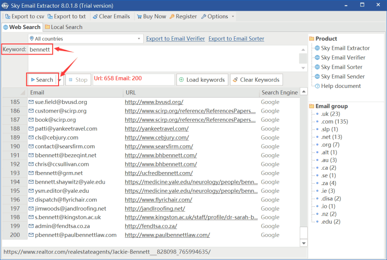Select the .com (135) email group
This screenshot has height=260, width=387.
334,122
